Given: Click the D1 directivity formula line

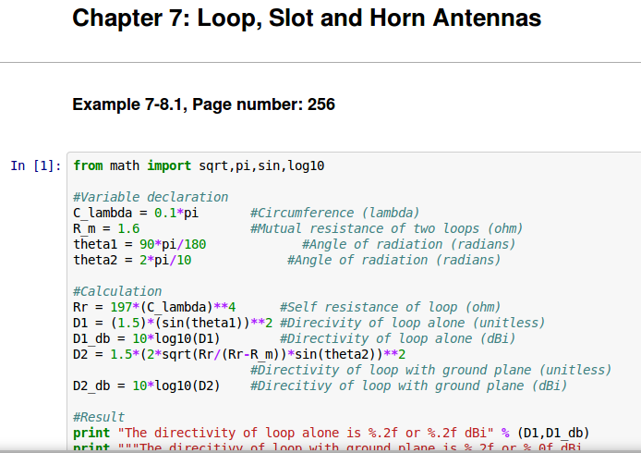Looking at the screenshot, I should pyautogui.click(x=173, y=323).
